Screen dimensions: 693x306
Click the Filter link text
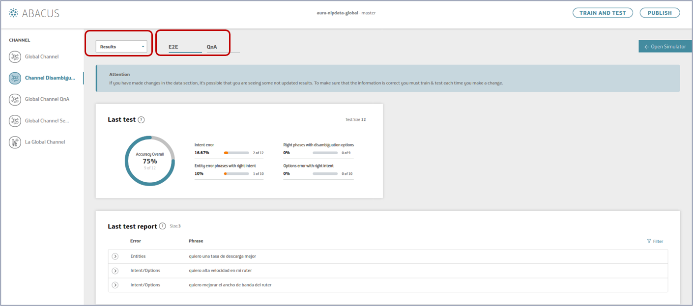click(x=658, y=241)
